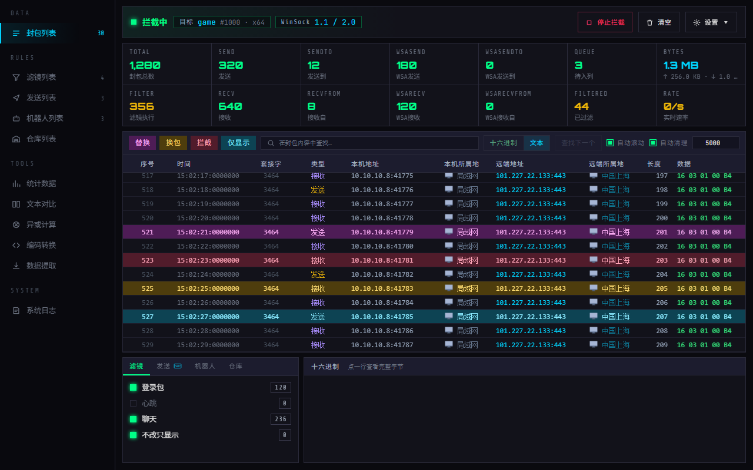Click the 5000 auto-clean limit field
The height and width of the screenshot is (470, 753).
(715, 143)
